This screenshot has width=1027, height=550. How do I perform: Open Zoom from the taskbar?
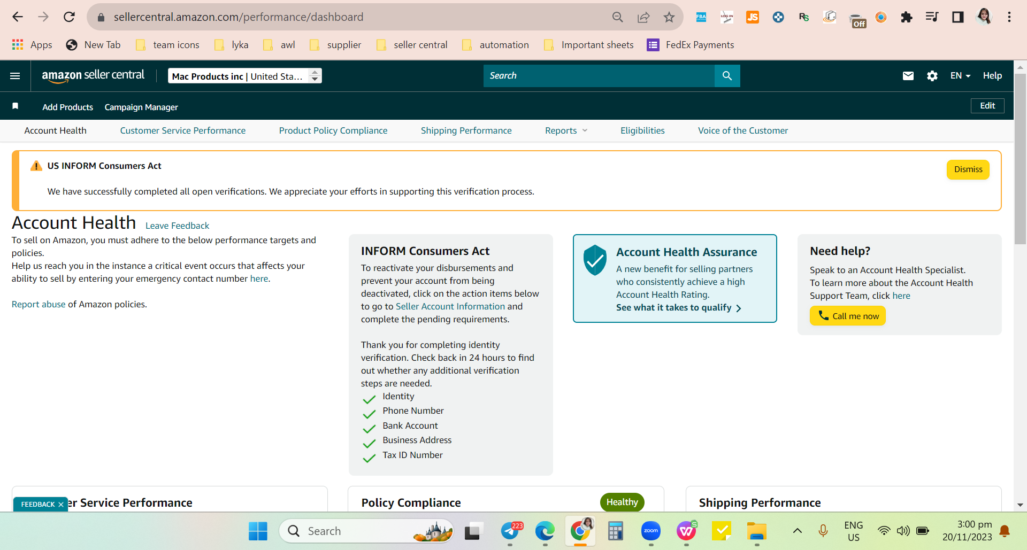[651, 531]
